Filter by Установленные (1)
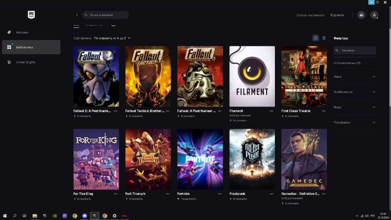The height and width of the screenshot is (220, 391). (347, 63)
